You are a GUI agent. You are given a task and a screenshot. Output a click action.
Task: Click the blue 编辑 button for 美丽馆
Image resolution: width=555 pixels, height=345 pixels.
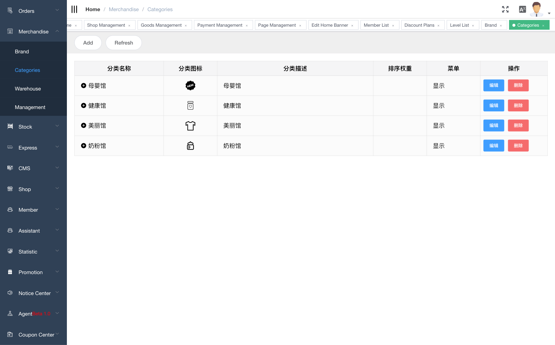(494, 126)
